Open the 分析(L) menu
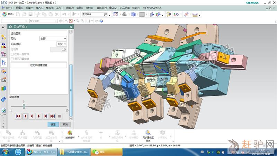This screenshot has height=156, width=277. pyautogui.click(x=89, y=8)
